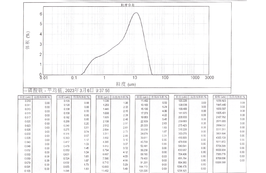Viewport: 266px width, 173px height.
Task: Select the size cell 0.010 in first table
Action: click(27, 101)
